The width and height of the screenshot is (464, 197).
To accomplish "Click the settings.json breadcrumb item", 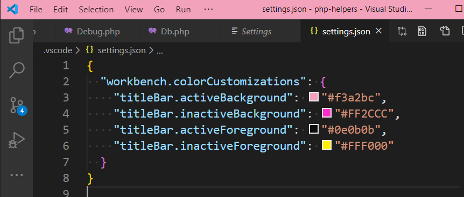I will (122, 50).
